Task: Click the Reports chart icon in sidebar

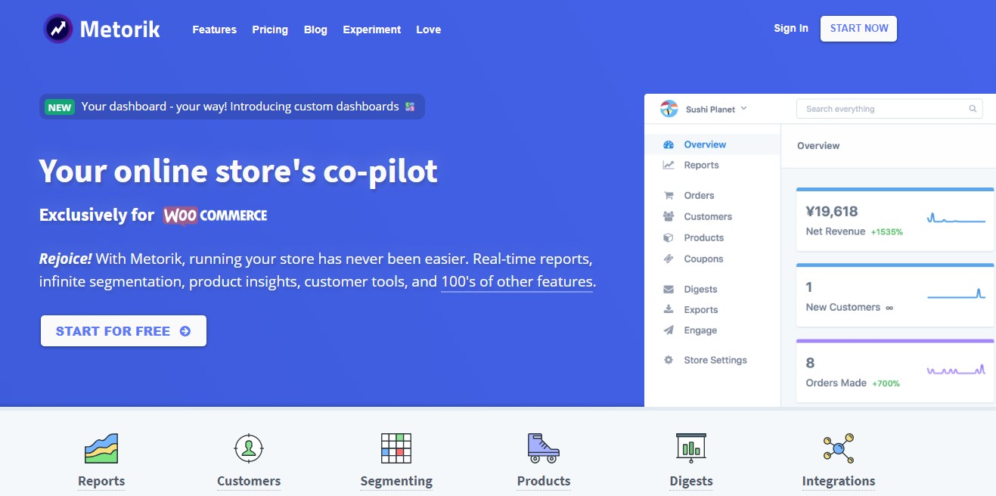Action: click(x=669, y=165)
